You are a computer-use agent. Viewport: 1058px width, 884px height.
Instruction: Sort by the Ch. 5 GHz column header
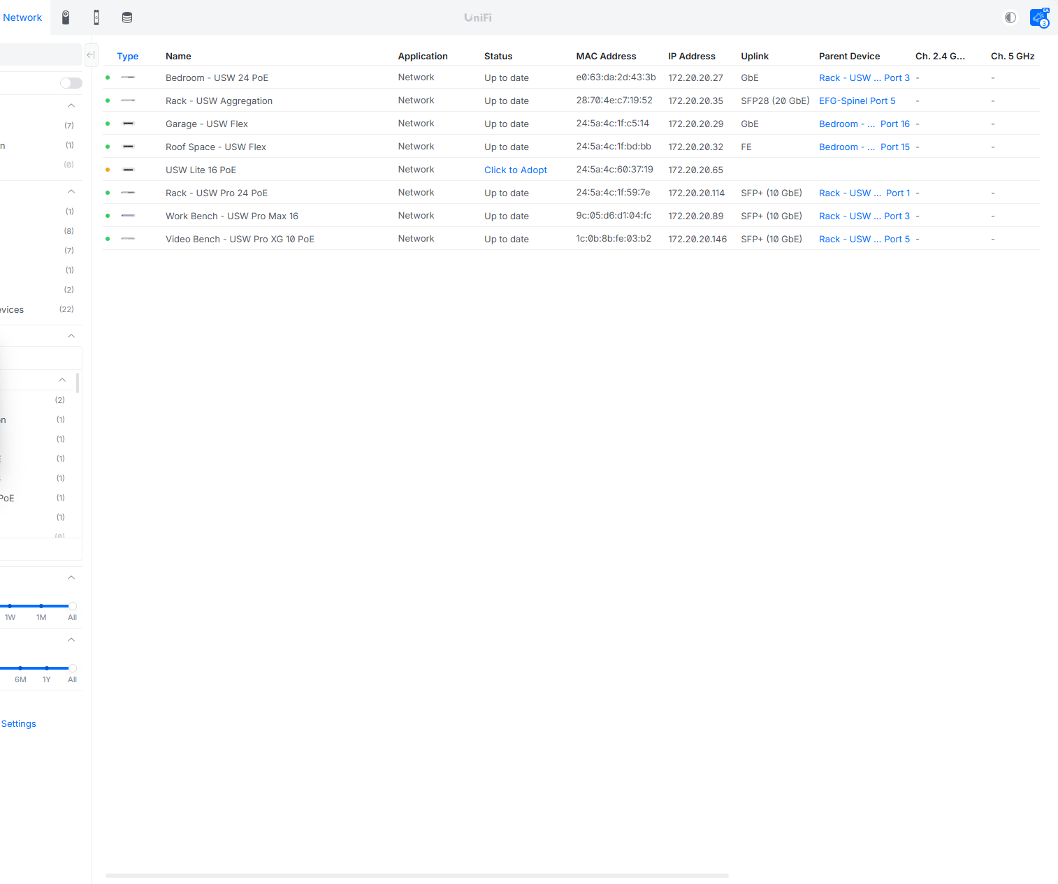[1013, 56]
